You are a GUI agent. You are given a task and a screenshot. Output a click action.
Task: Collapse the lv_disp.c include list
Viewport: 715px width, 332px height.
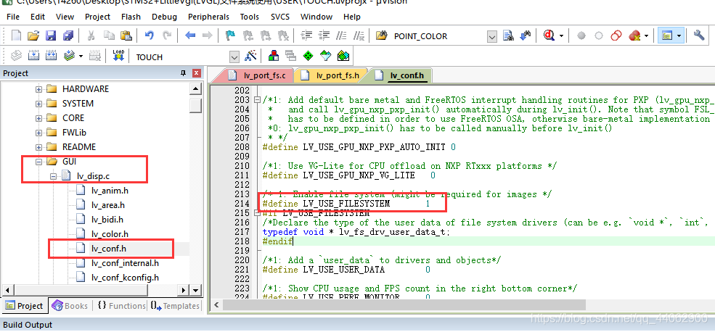pos(54,176)
